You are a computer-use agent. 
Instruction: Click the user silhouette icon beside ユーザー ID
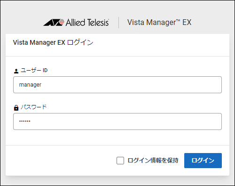(16, 71)
